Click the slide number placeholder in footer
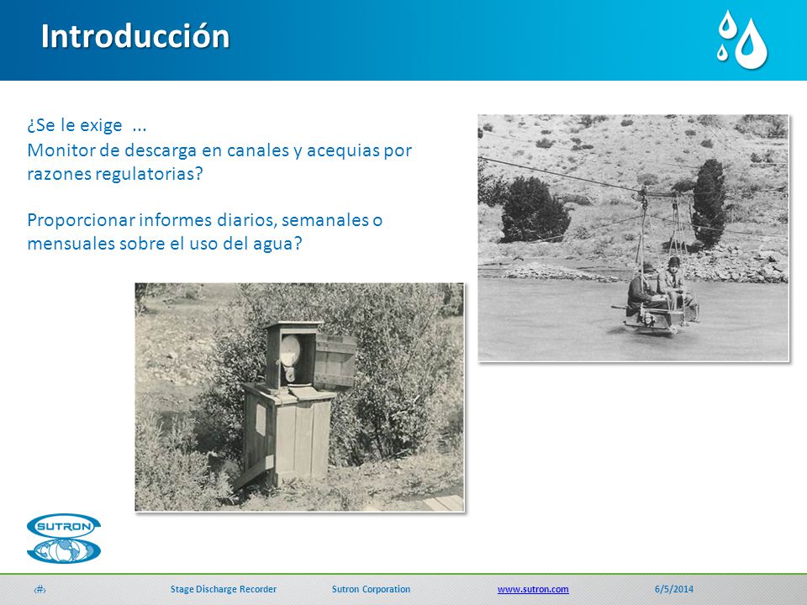 pos(40,590)
